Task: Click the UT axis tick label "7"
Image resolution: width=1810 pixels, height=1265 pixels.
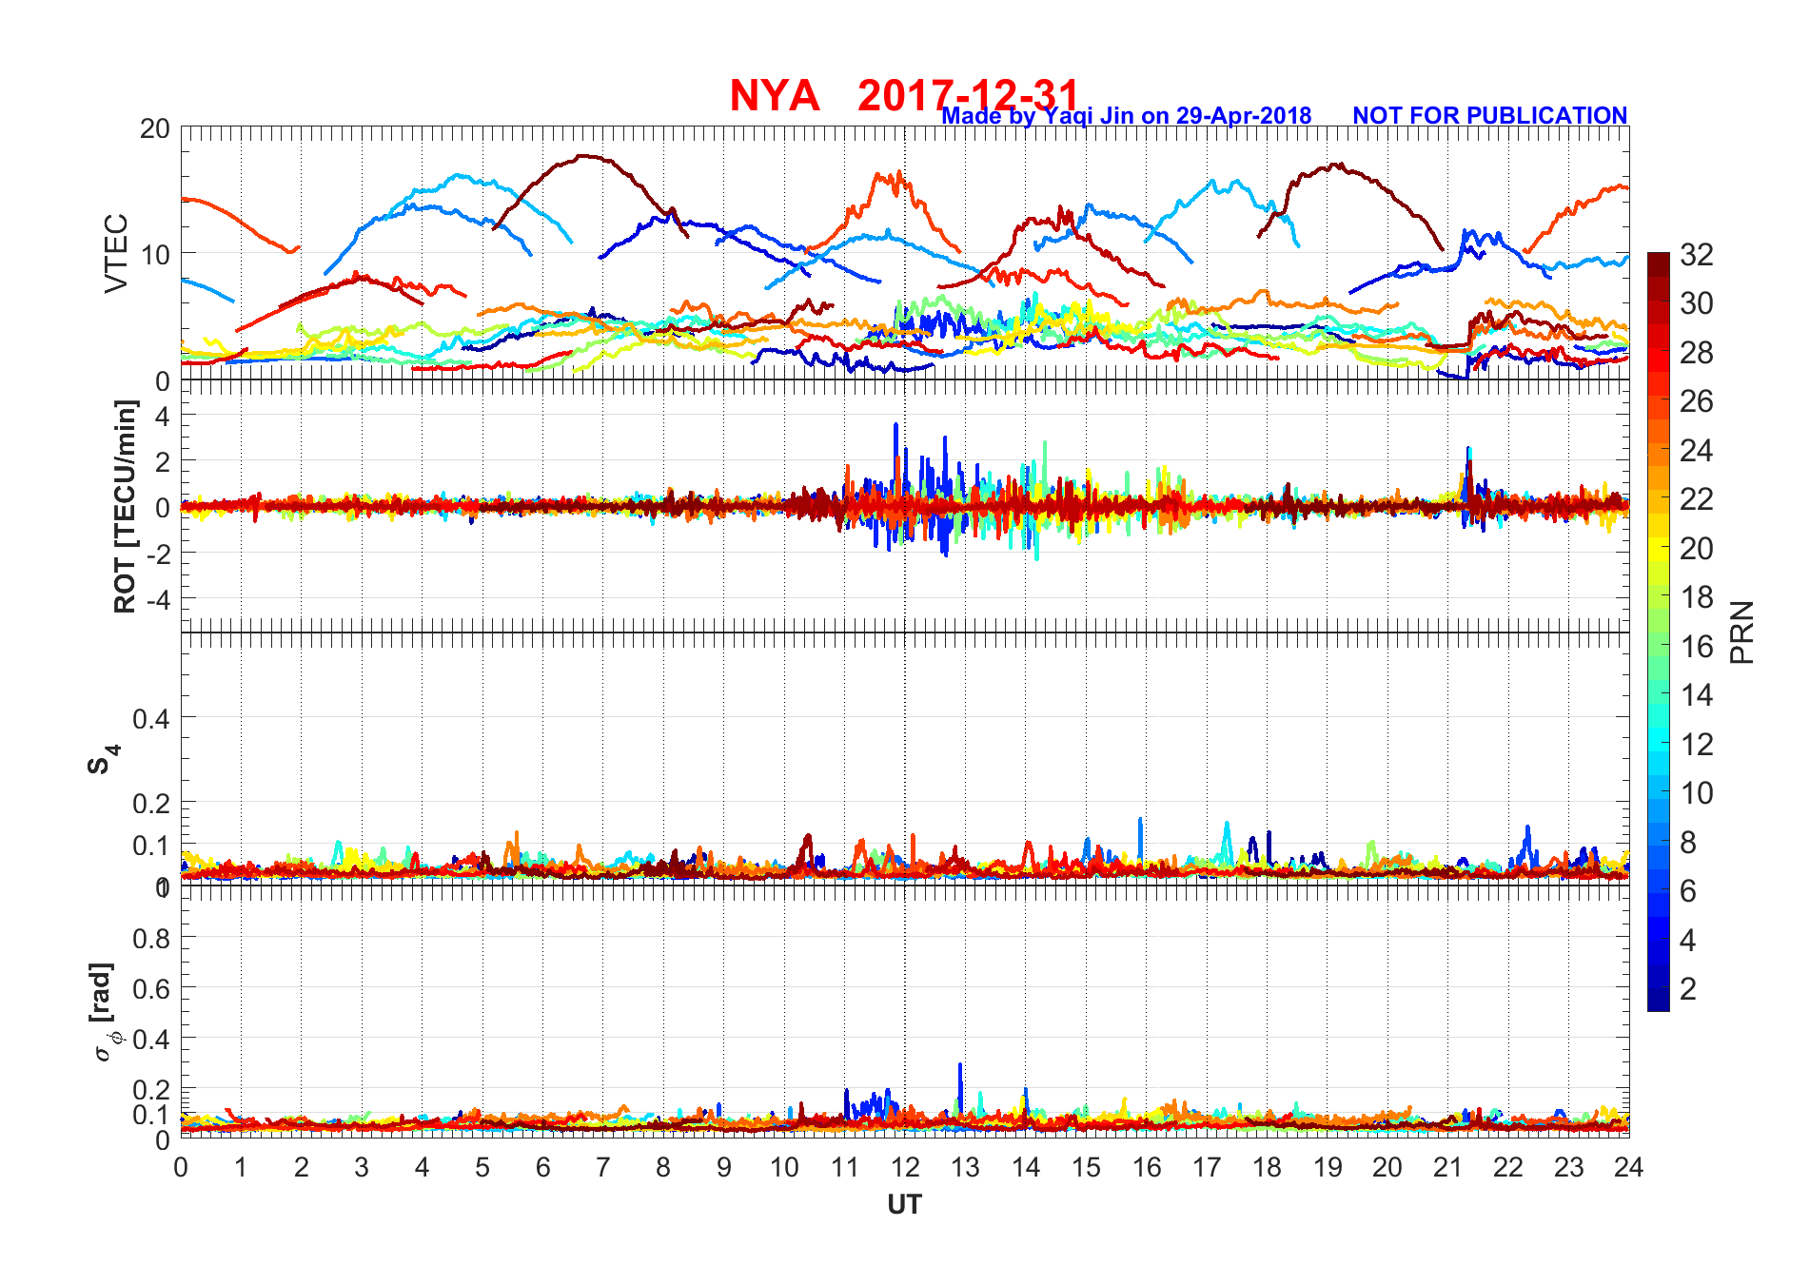Action: (603, 1167)
